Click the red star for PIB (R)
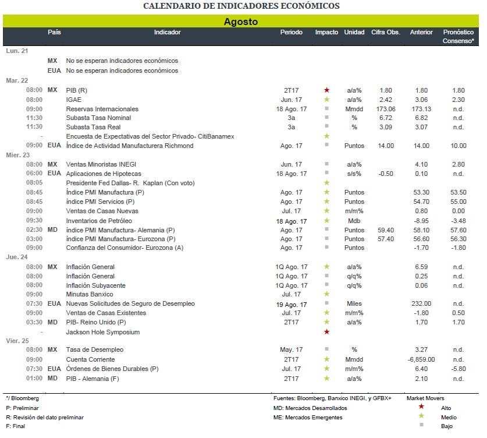The image size is (487, 438). tap(326, 90)
